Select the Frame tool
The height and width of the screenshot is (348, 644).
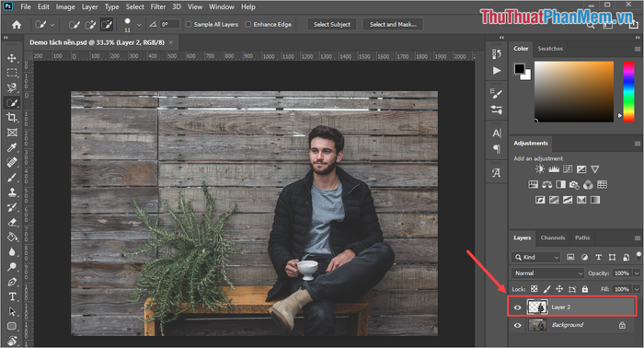(x=12, y=133)
